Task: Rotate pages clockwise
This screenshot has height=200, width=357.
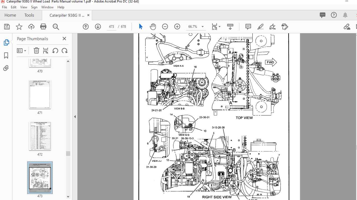Action: (65, 50)
